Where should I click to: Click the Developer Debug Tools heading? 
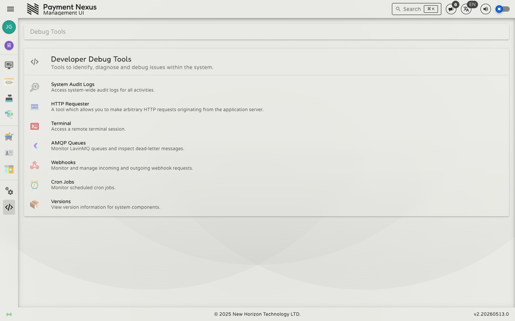pos(91,59)
